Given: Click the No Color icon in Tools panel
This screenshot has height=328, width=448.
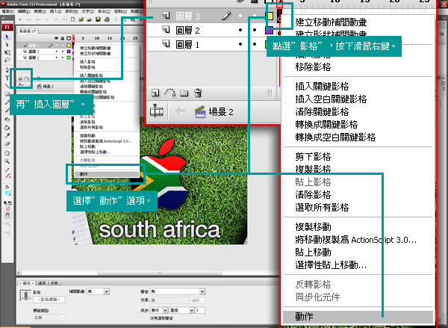Looking at the screenshot, I should coord(8,208).
